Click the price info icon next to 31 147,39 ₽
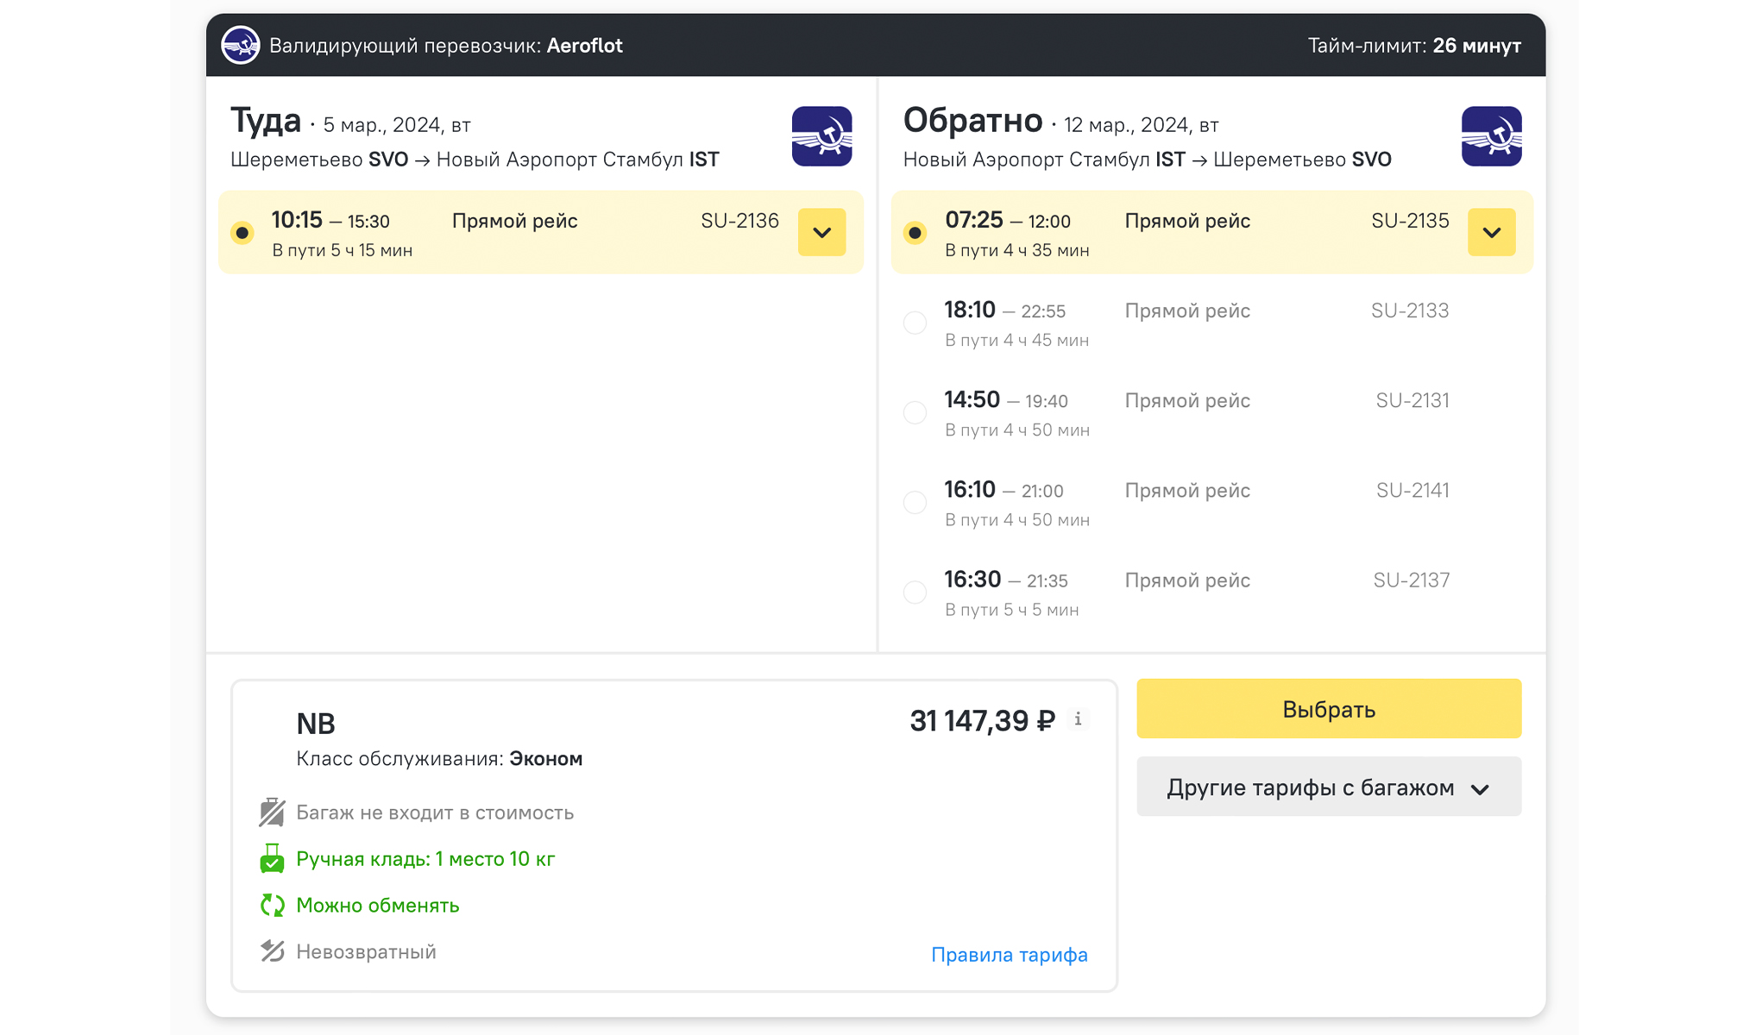 tap(1078, 719)
